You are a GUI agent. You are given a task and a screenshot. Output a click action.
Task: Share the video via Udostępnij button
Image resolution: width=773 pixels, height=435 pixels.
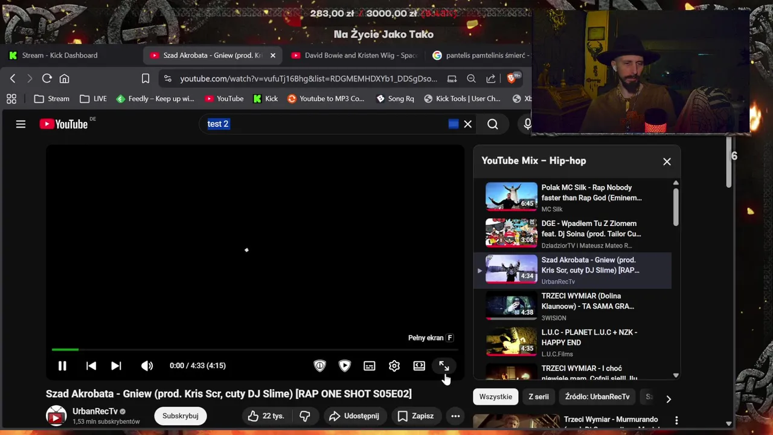pyautogui.click(x=354, y=416)
